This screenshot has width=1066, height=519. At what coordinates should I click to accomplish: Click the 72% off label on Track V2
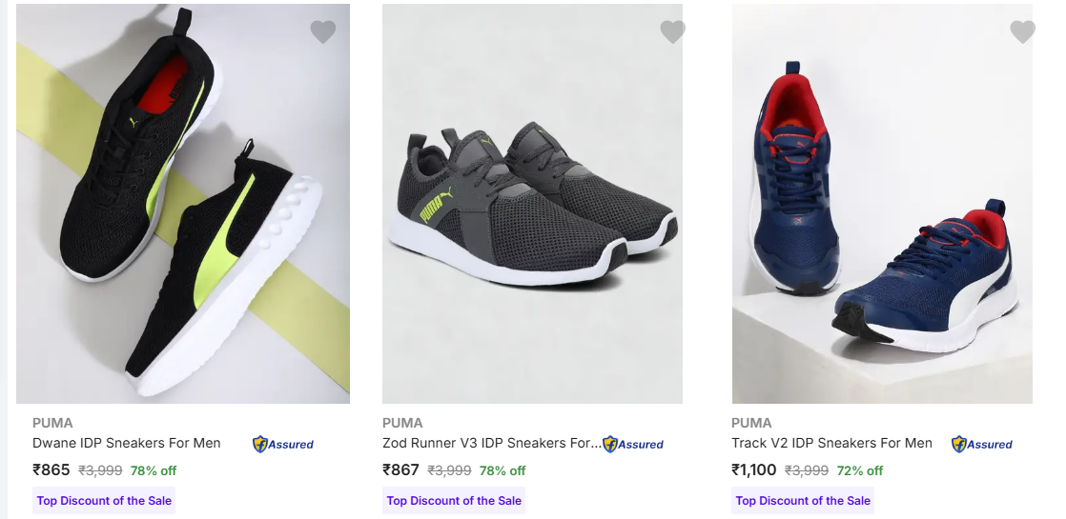860,470
